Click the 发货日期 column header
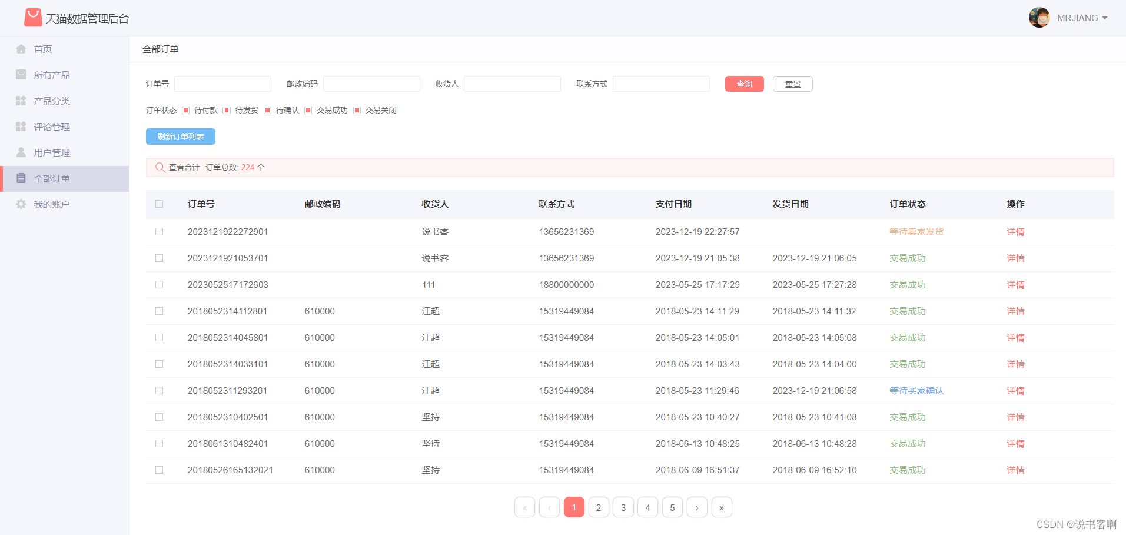The height and width of the screenshot is (535, 1126). click(790, 204)
